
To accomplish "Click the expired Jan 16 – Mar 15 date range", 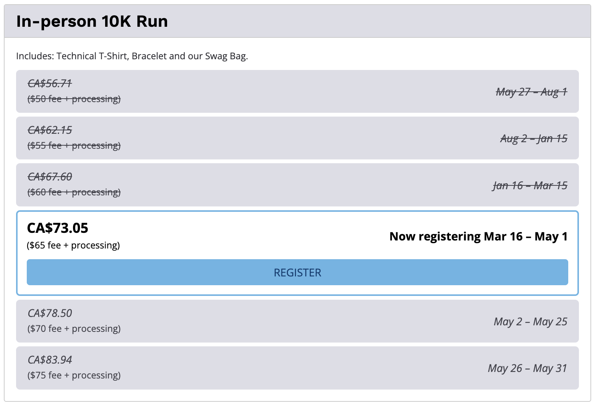I will 530,185.
